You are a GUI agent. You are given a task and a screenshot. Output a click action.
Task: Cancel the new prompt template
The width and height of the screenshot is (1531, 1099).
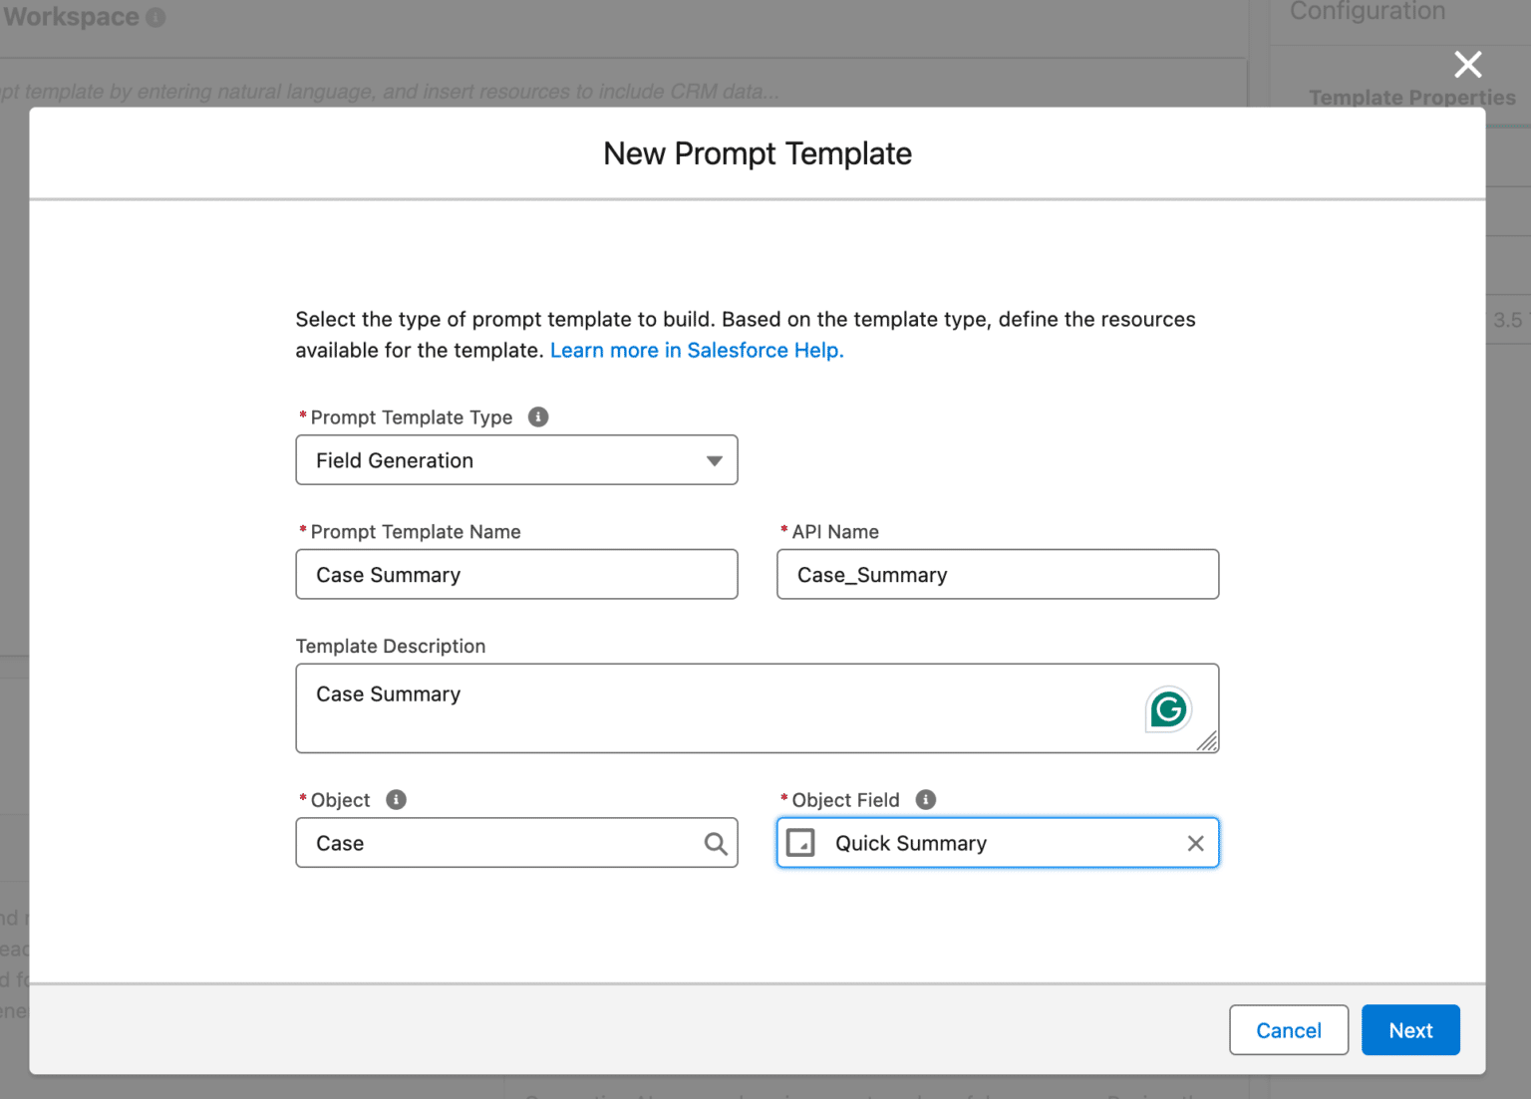click(x=1288, y=1030)
